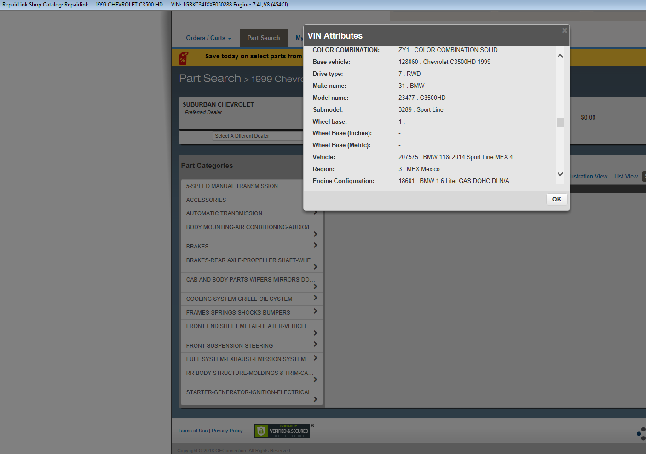The width and height of the screenshot is (646, 454).
Task: Select FUEL SYSTEM-EXHAUST-EMISSION SYSTEM label
Action: pyautogui.click(x=246, y=359)
